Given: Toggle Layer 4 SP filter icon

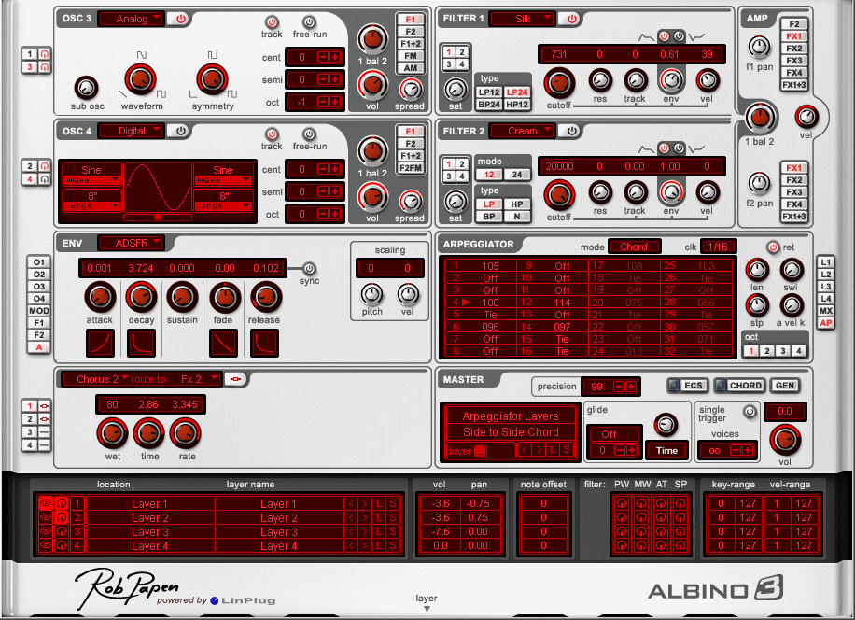Looking at the screenshot, I should click(680, 545).
